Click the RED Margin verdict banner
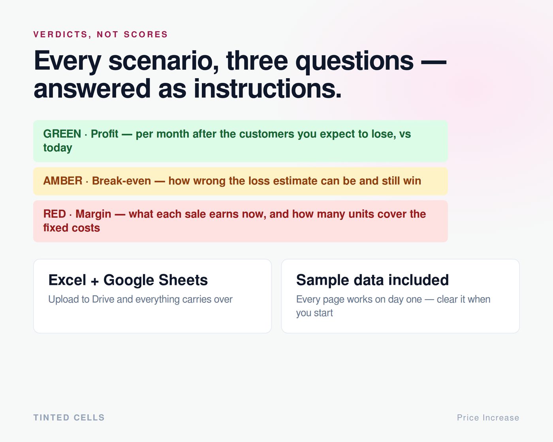 pos(240,221)
